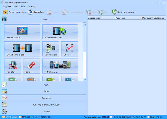Open the Запись экрана screen recorder

(x=22, y=32)
